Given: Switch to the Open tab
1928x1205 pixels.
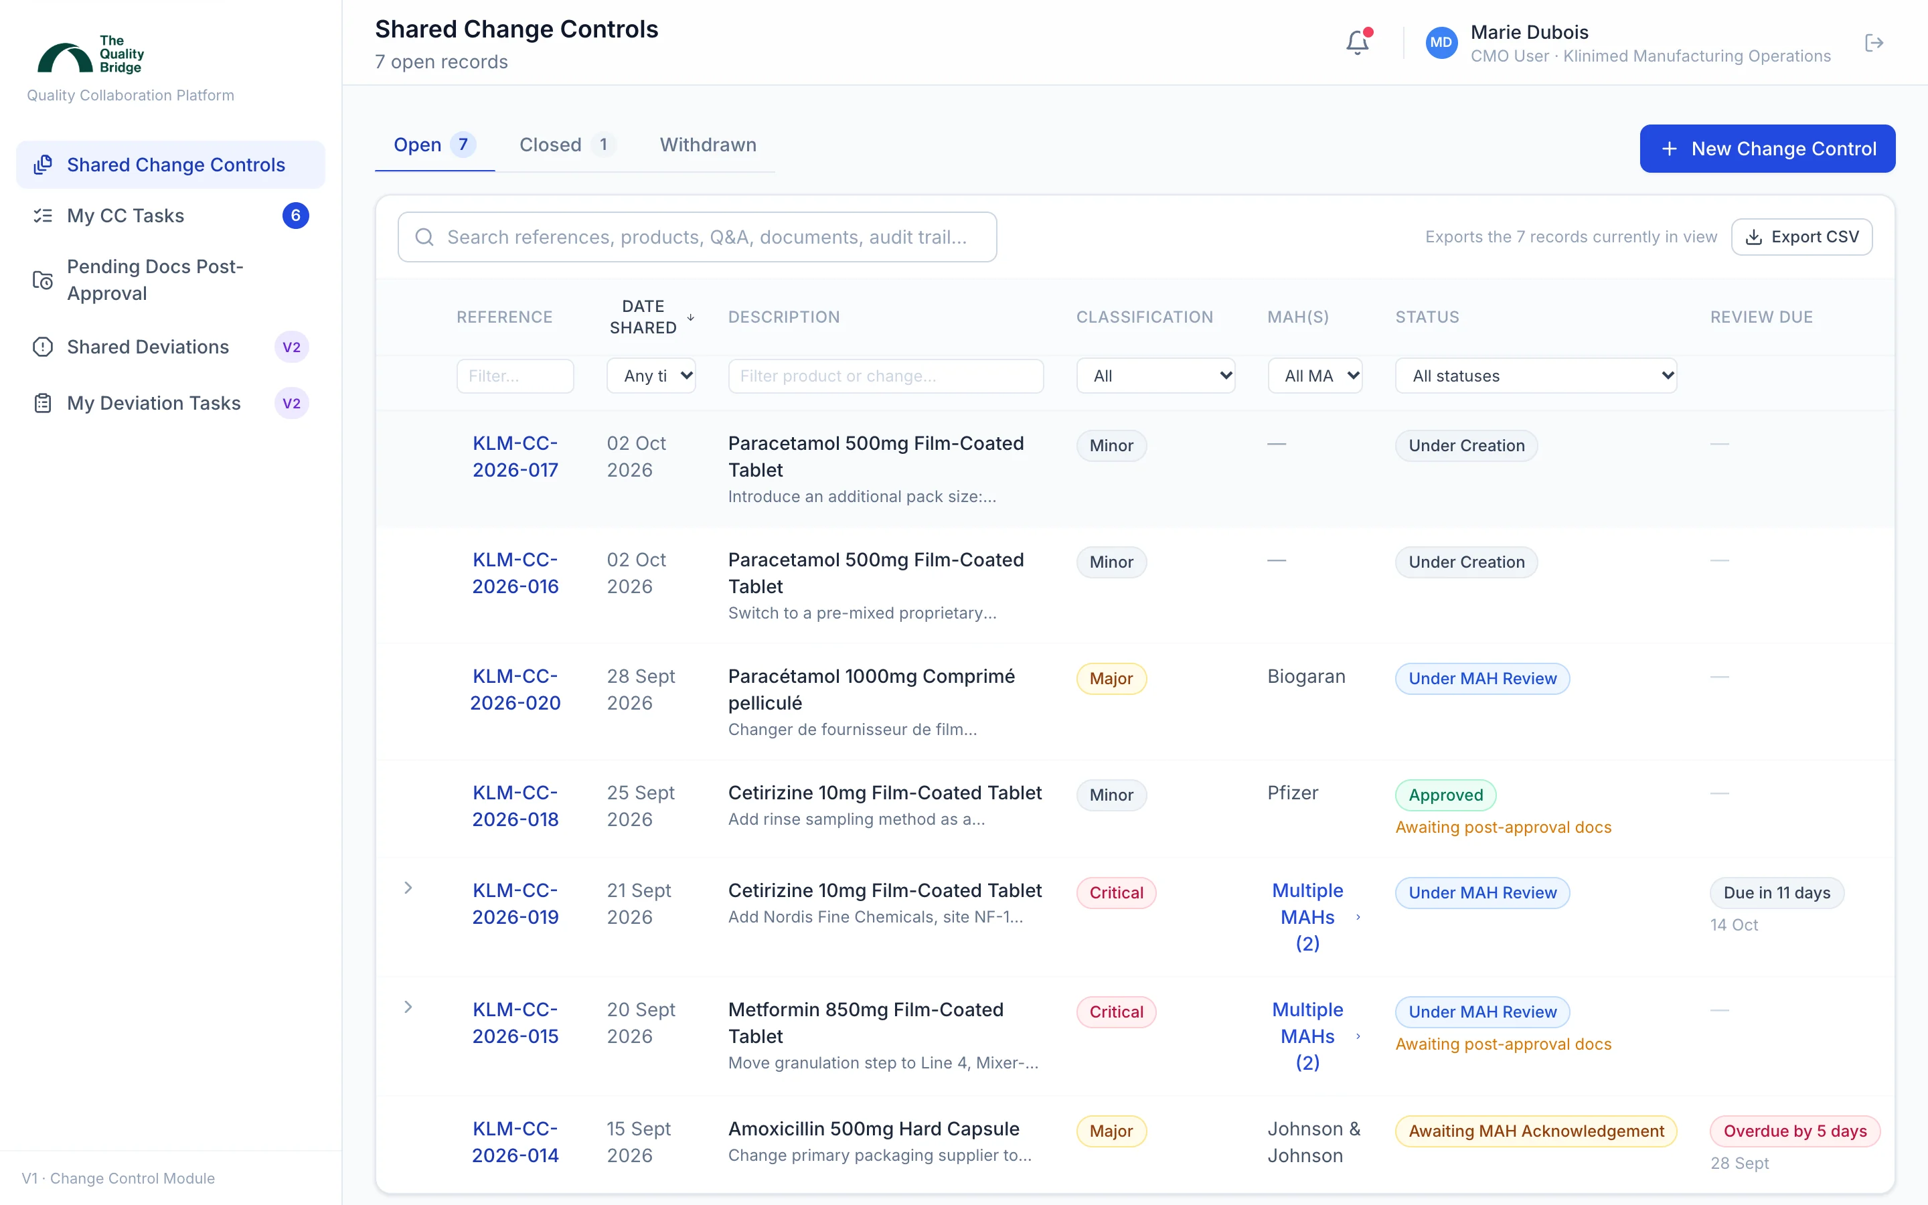Looking at the screenshot, I should [x=435, y=145].
